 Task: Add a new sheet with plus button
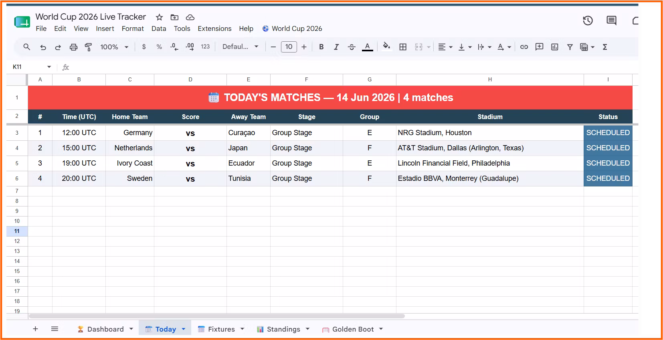(35, 329)
